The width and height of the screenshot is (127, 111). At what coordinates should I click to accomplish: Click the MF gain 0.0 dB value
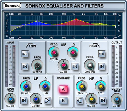(x=63, y=72)
